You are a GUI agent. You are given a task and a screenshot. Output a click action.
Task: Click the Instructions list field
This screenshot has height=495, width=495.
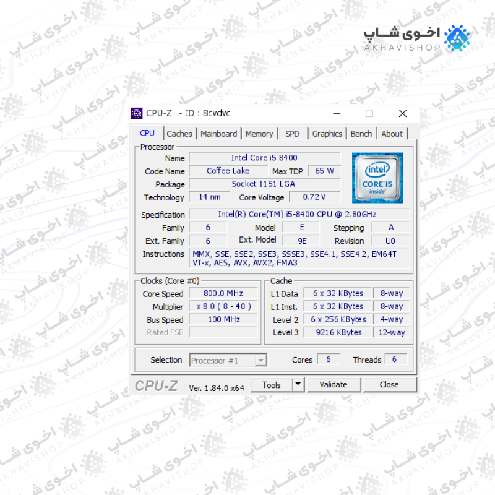point(299,258)
